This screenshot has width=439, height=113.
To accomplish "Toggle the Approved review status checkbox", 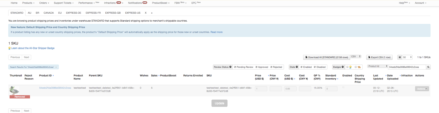I will (257, 67).
